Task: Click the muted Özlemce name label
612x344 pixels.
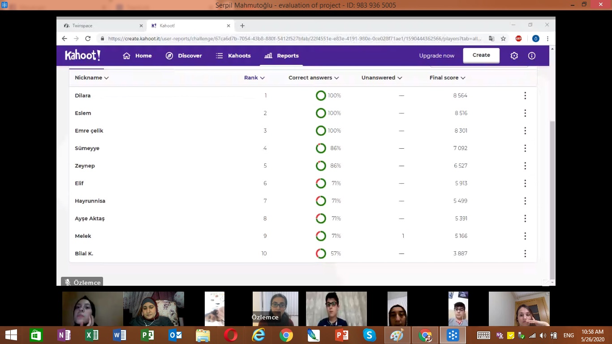Action: 82,282
